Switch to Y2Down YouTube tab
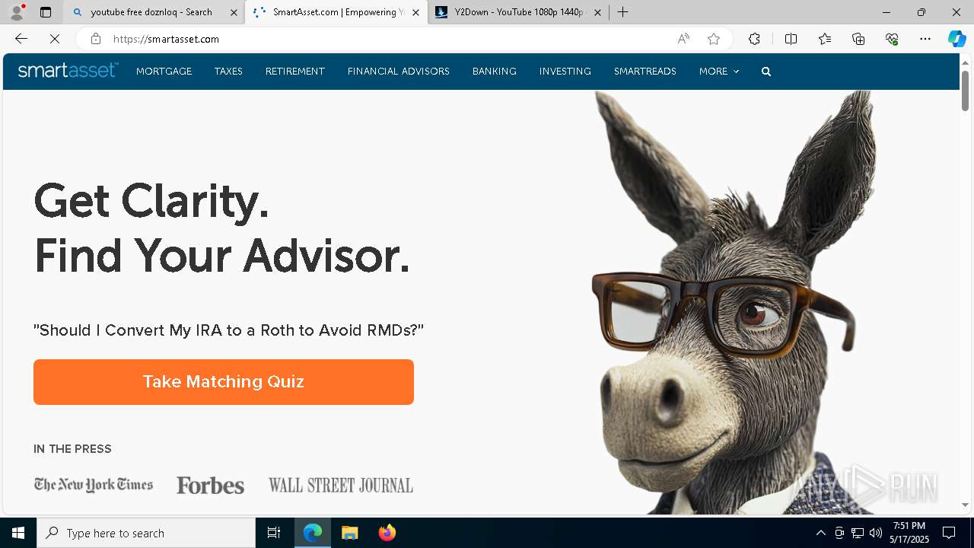Image resolution: width=974 pixels, height=548 pixels. [517, 12]
